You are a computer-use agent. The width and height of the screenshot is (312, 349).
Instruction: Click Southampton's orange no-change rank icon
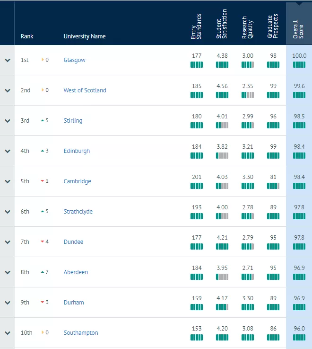tap(43, 332)
